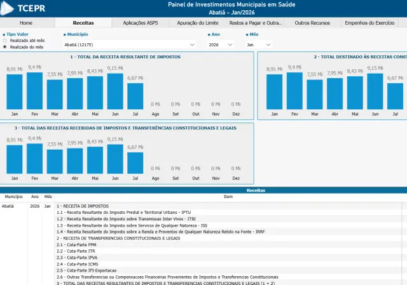Select the ISS revenue row 1.3
407x285 pixels.
coord(228,225)
